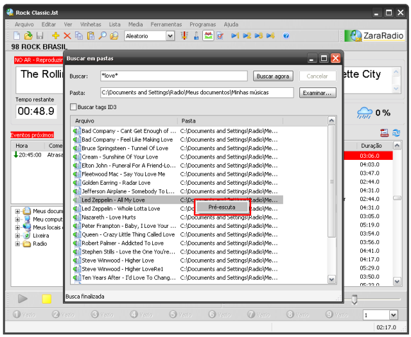Open a playlist with the folder icon
The width and height of the screenshot is (411, 337).
point(28,36)
